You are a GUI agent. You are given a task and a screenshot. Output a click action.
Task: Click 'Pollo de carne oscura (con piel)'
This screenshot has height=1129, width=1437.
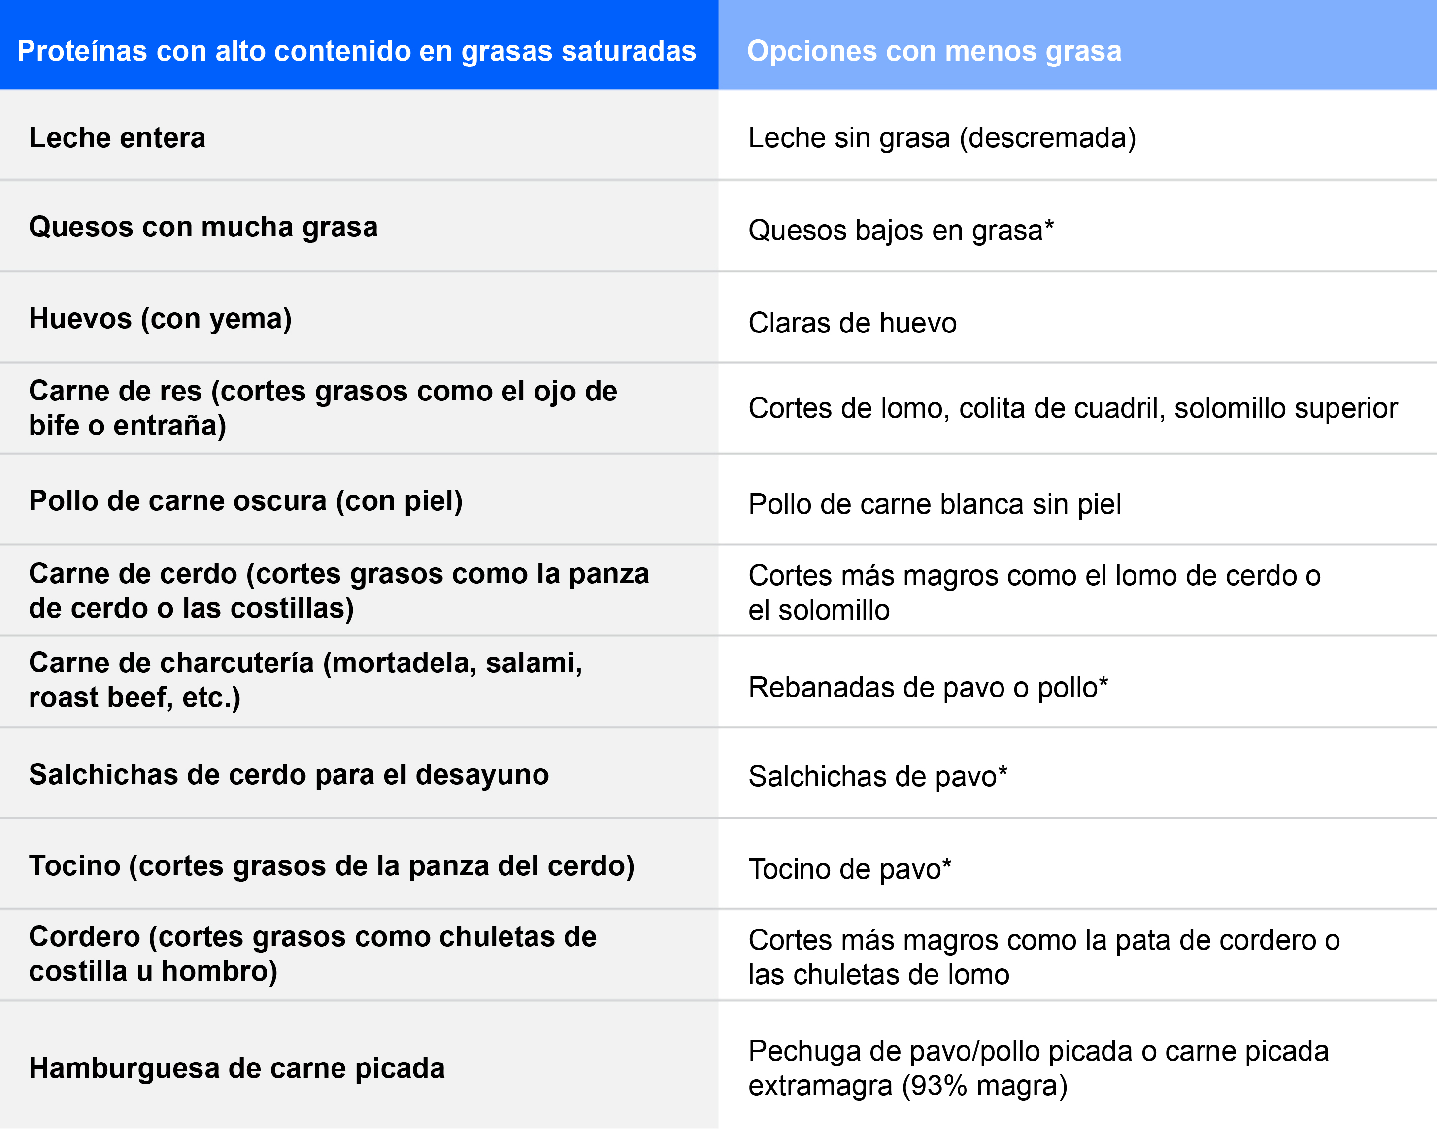pos(245,500)
